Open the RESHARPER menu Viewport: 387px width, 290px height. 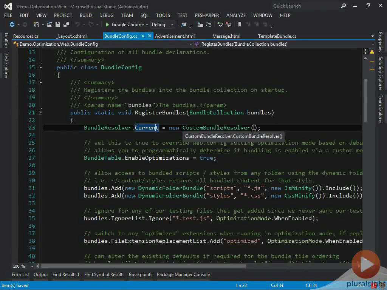pyautogui.click(x=207, y=15)
